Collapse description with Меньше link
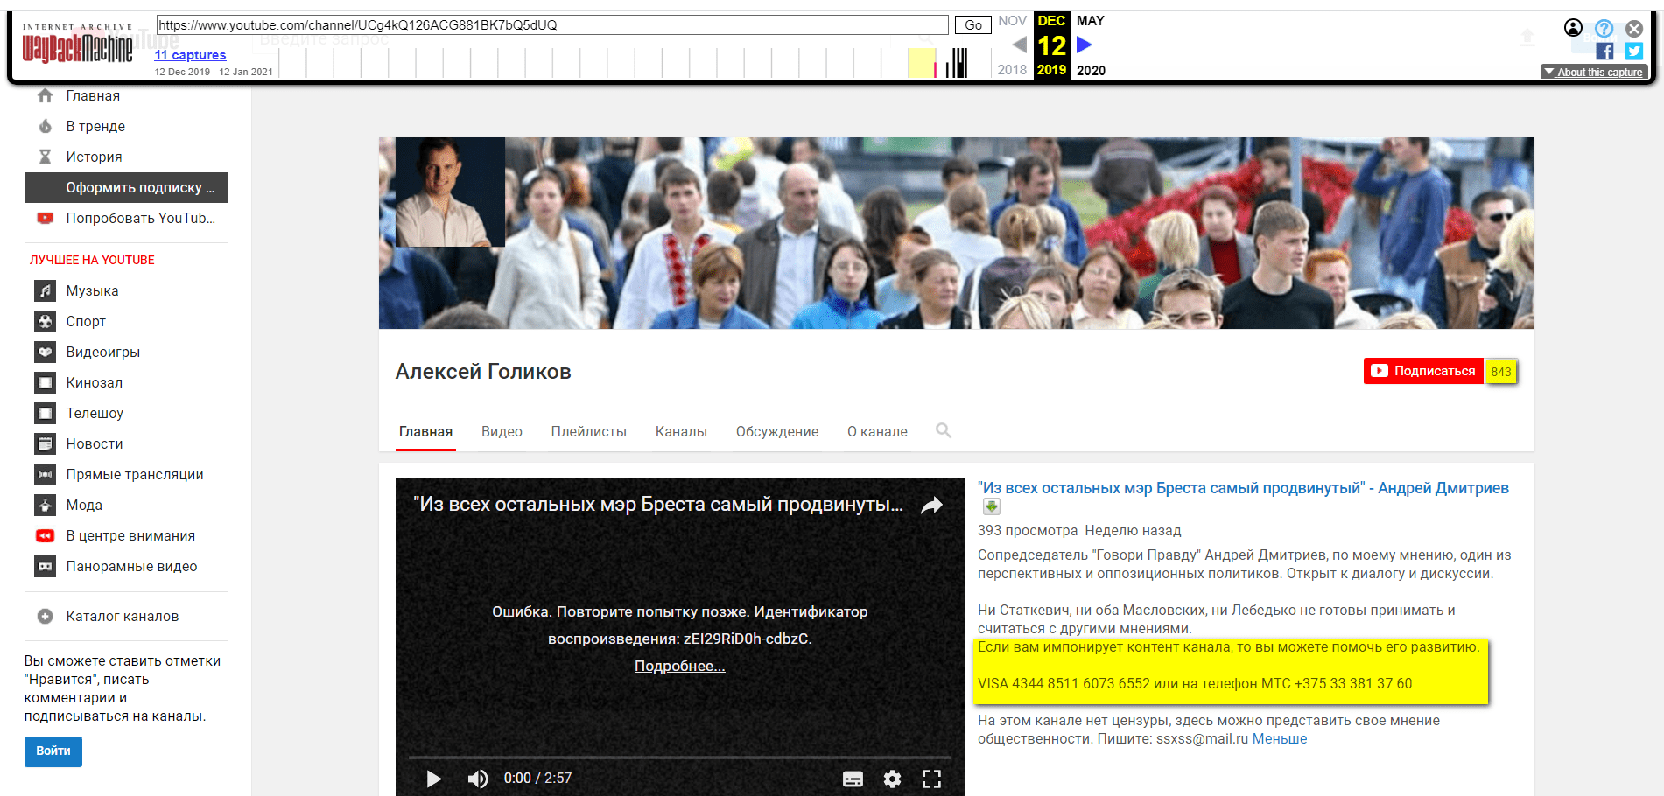The image size is (1664, 796). coord(1279,738)
